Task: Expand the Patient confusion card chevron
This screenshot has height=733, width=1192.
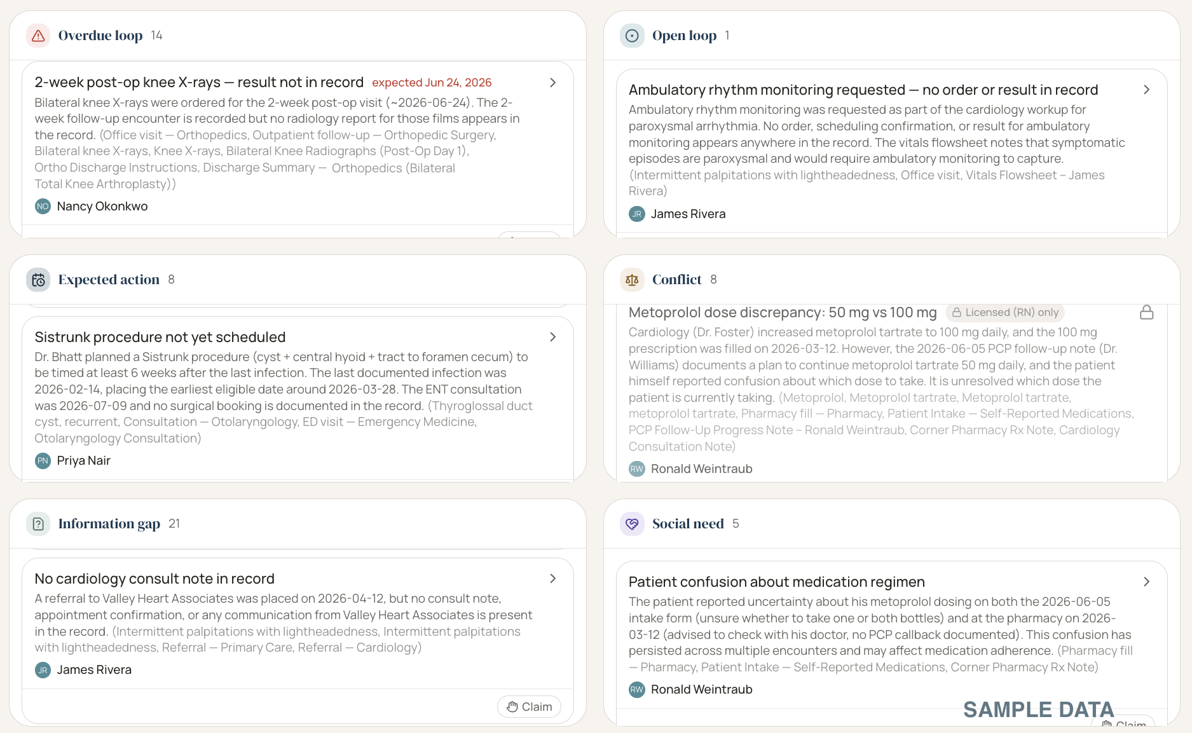Action: (1147, 582)
